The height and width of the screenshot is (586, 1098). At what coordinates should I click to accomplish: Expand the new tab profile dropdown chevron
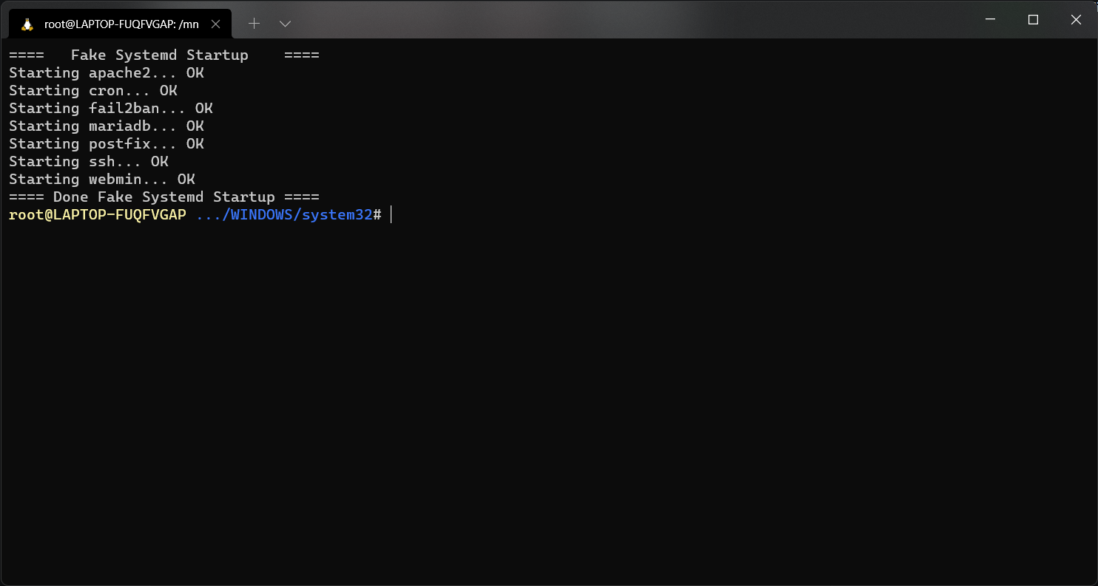pos(285,24)
